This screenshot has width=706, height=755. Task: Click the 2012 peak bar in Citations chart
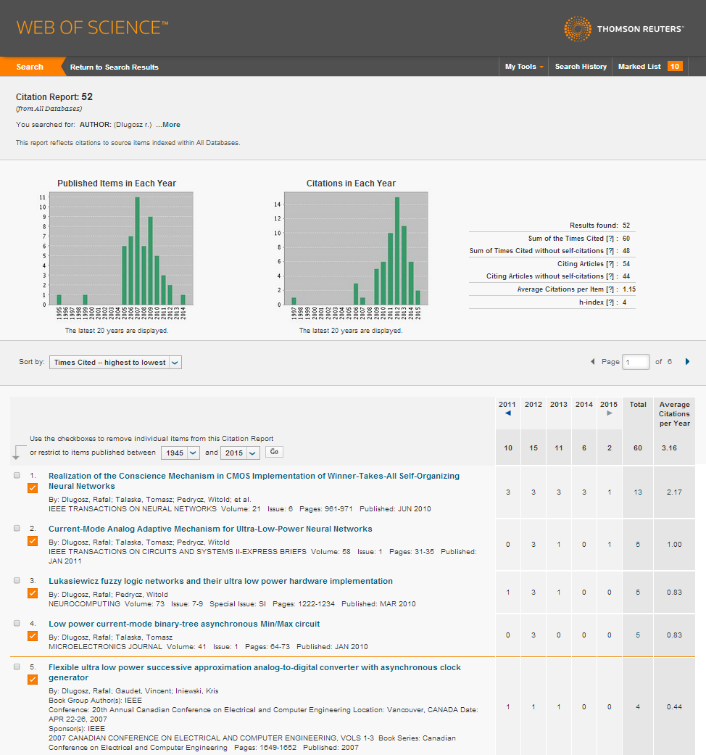(397, 251)
